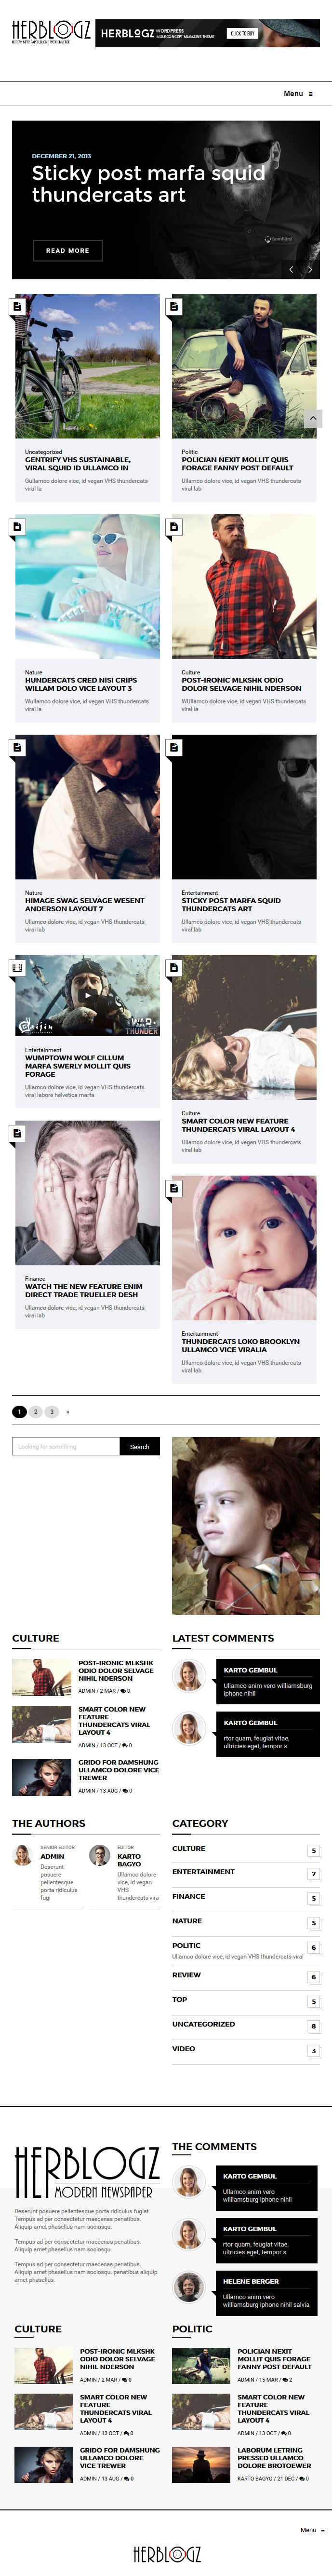The image size is (332, 2576).
Task: Click the CLICK TO BUY banner button
Action: [x=242, y=33]
